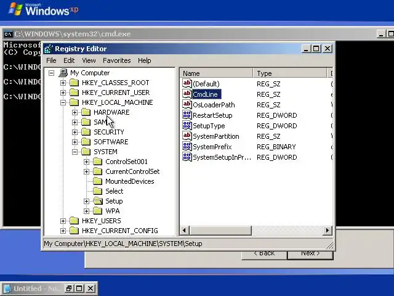Click the CurrentControlSet folder icon
The width and height of the screenshot is (394, 296).
pyautogui.click(x=97, y=171)
